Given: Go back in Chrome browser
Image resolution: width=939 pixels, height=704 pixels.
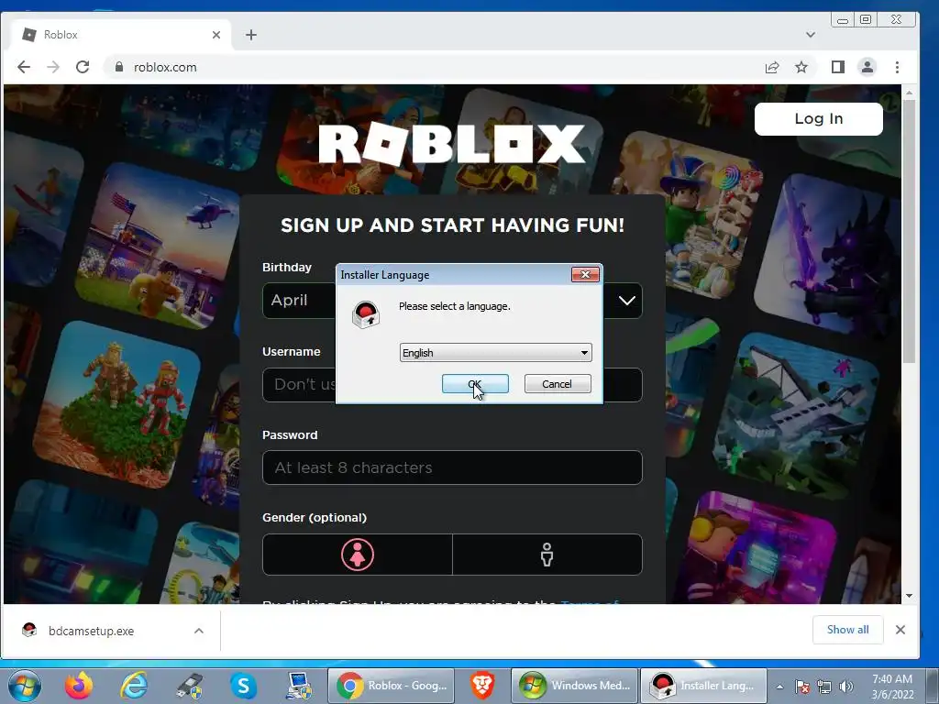Looking at the screenshot, I should pyautogui.click(x=24, y=67).
